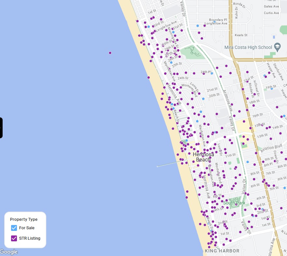The height and width of the screenshot is (256, 287).
Task: Click the 13th St label
Action: (x=262, y=136)
